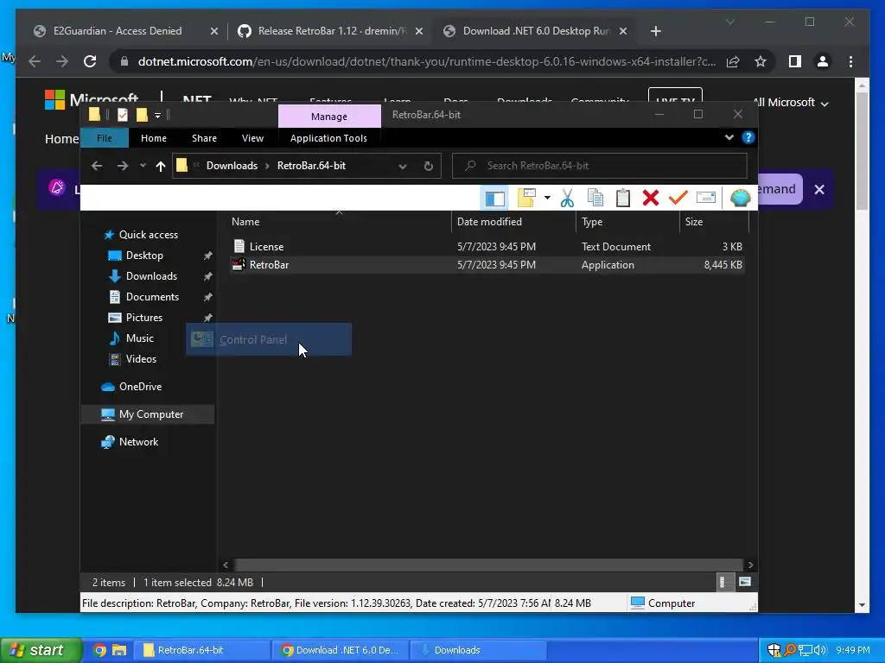Image resolution: width=885 pixels, height=663 pixels.
Task: Click the orange checkmark Properties icon
Action: [678, 198]
